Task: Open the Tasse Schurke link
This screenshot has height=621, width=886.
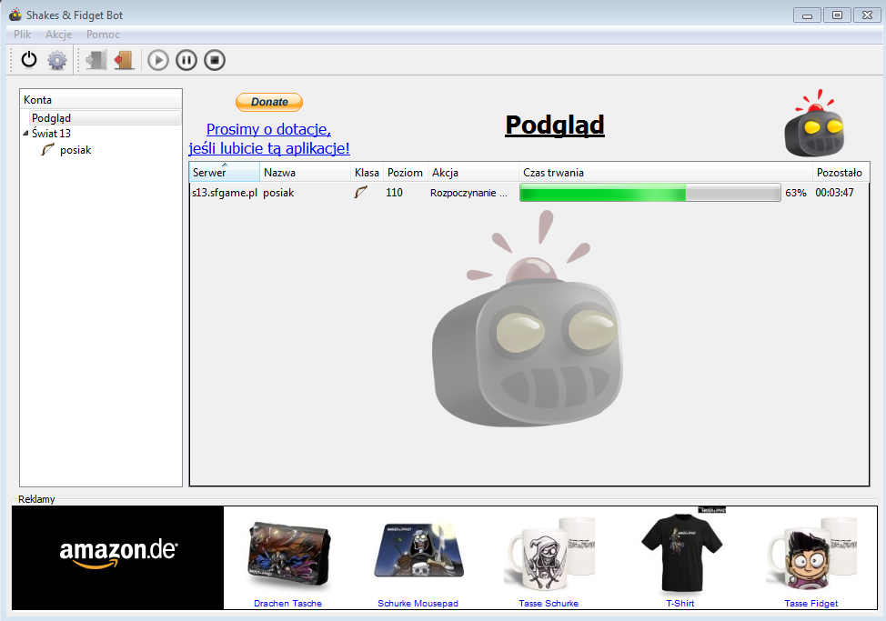Action: pyautogui.click(x=549, y=604)
